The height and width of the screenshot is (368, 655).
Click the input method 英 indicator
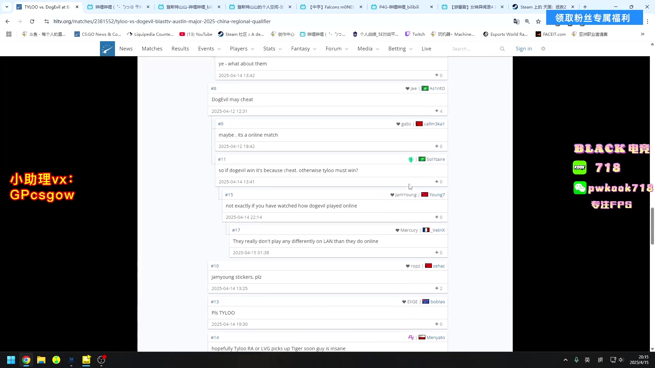point(587,360)
